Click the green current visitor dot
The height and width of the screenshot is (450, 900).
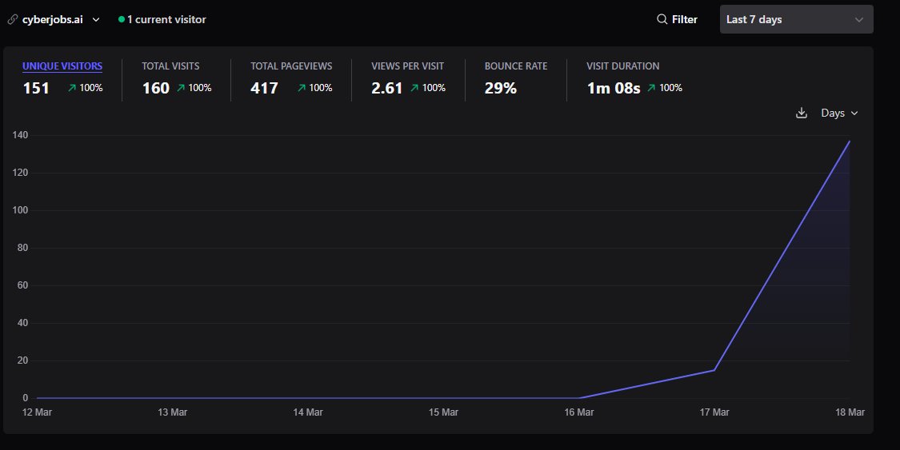click(121, 19)
